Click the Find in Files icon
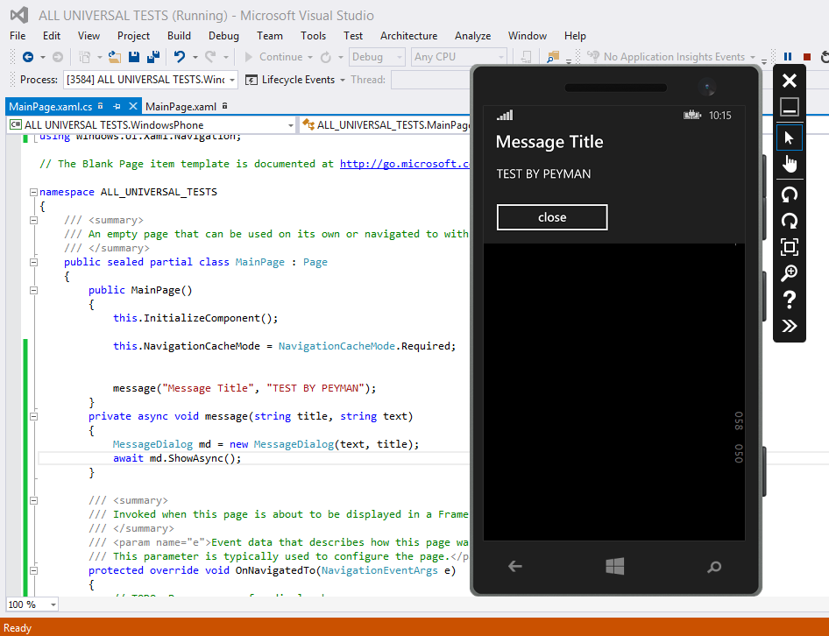 [553, 57]
